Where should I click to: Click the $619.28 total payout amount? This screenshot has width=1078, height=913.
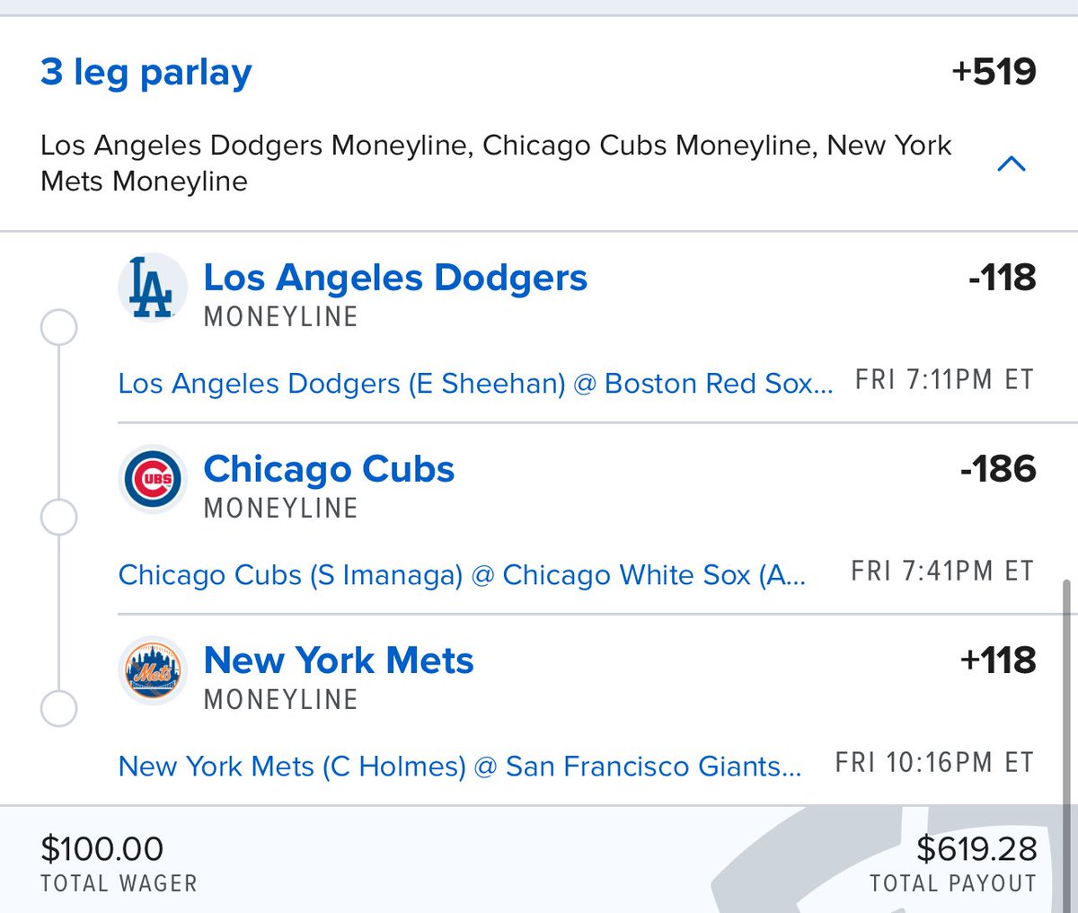click(x=976, y=848)
